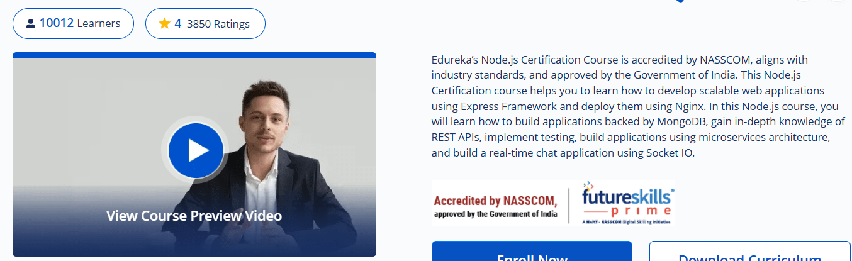
Task: Click the Accredited by NASSCOM badge text
Action: tap(496, 201)
